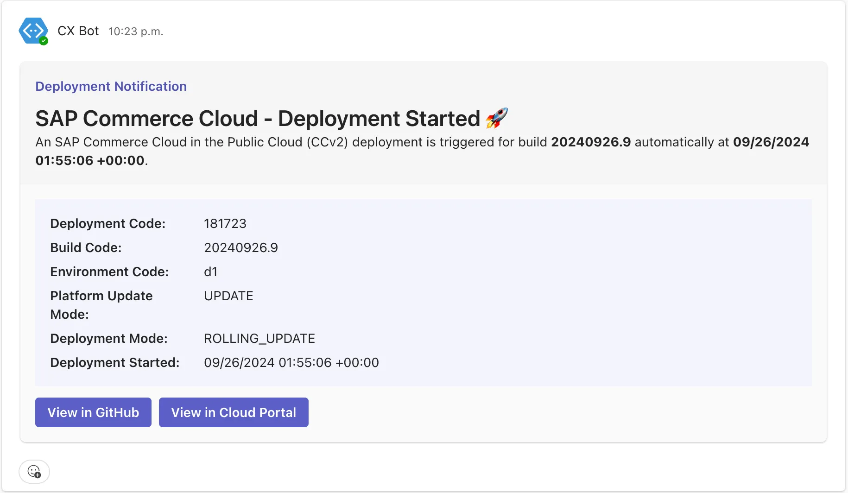Screen dimensions: 848x493
Task: Click the Deployment Code value 181723
Action: click(225, 223)
